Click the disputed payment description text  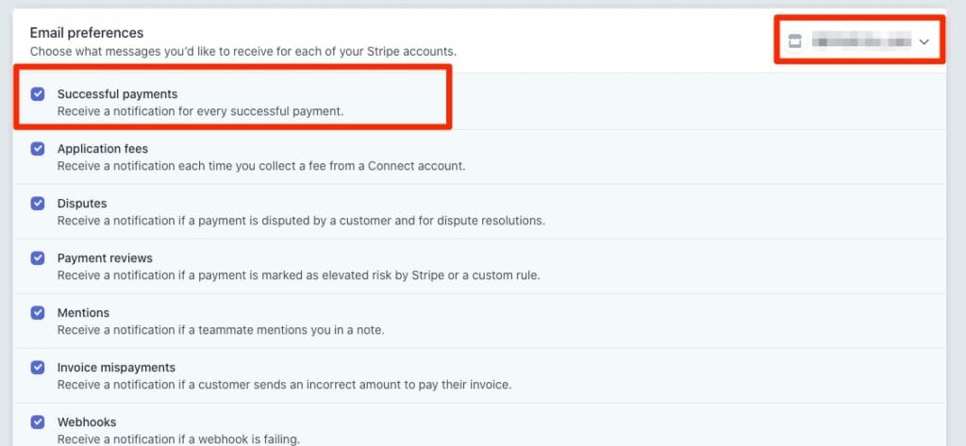[301, 221]
